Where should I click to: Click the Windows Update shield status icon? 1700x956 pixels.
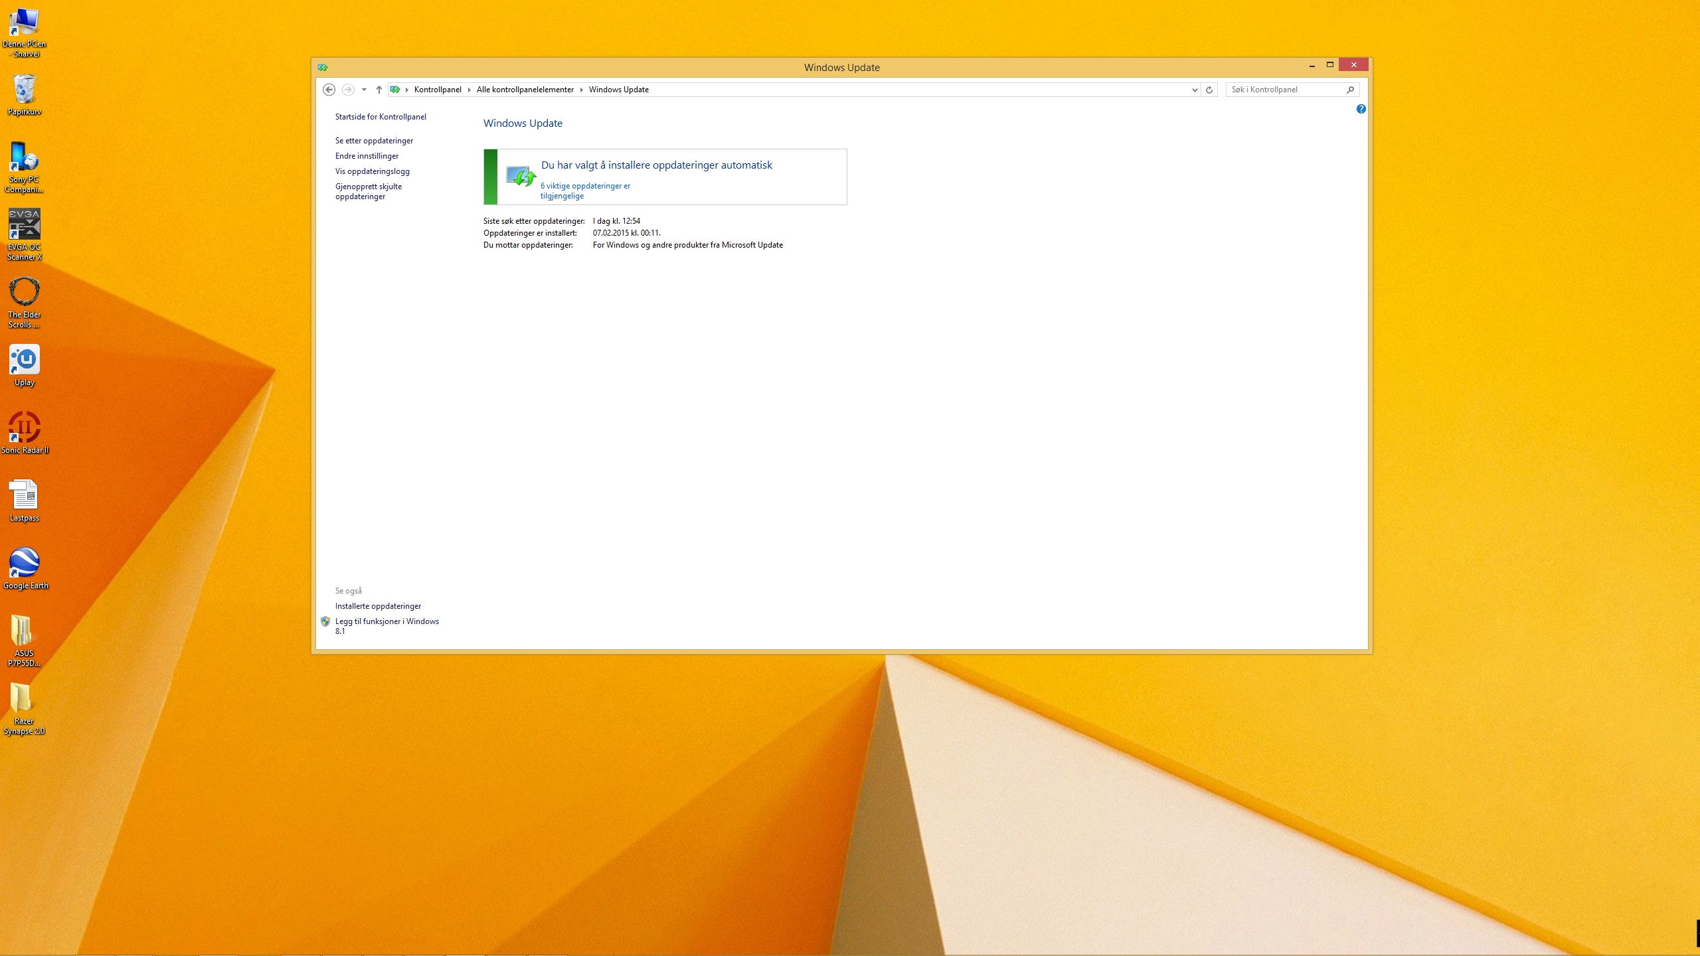(521, 177)
